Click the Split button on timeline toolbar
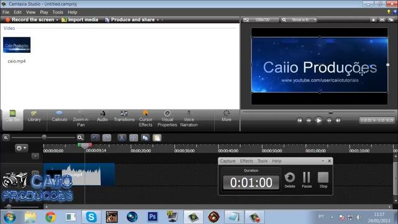 coord(134,138)
